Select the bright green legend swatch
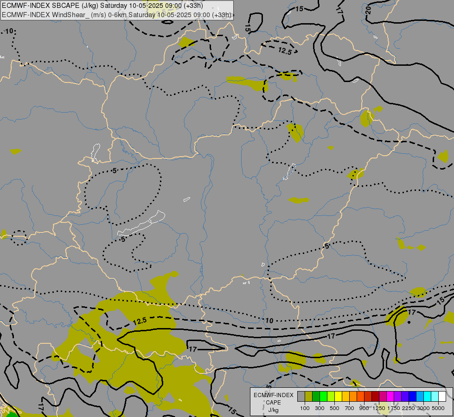The image size is (454, 417). click(323, 397)
